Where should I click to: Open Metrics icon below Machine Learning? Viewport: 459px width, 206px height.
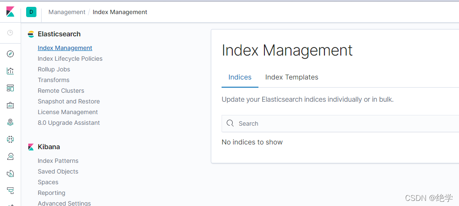coord(10,156)
